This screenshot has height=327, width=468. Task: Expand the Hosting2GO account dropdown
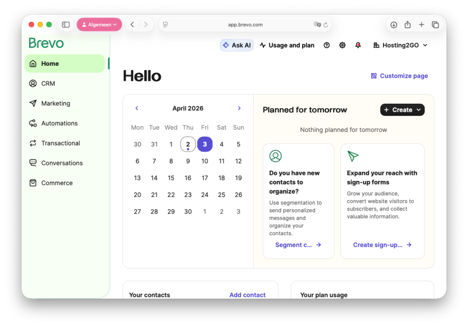pyautogui.click(x=400, y=45)
